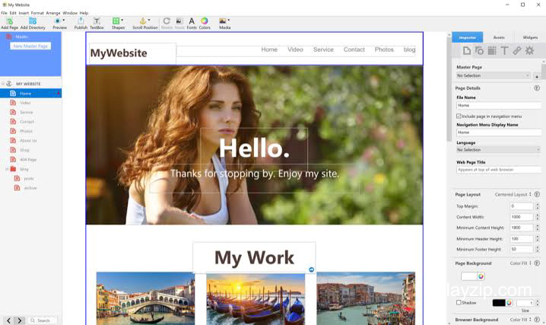The image size is (546, 325).
Task: Click the Content Width value field
Action: tap(522, 217)
